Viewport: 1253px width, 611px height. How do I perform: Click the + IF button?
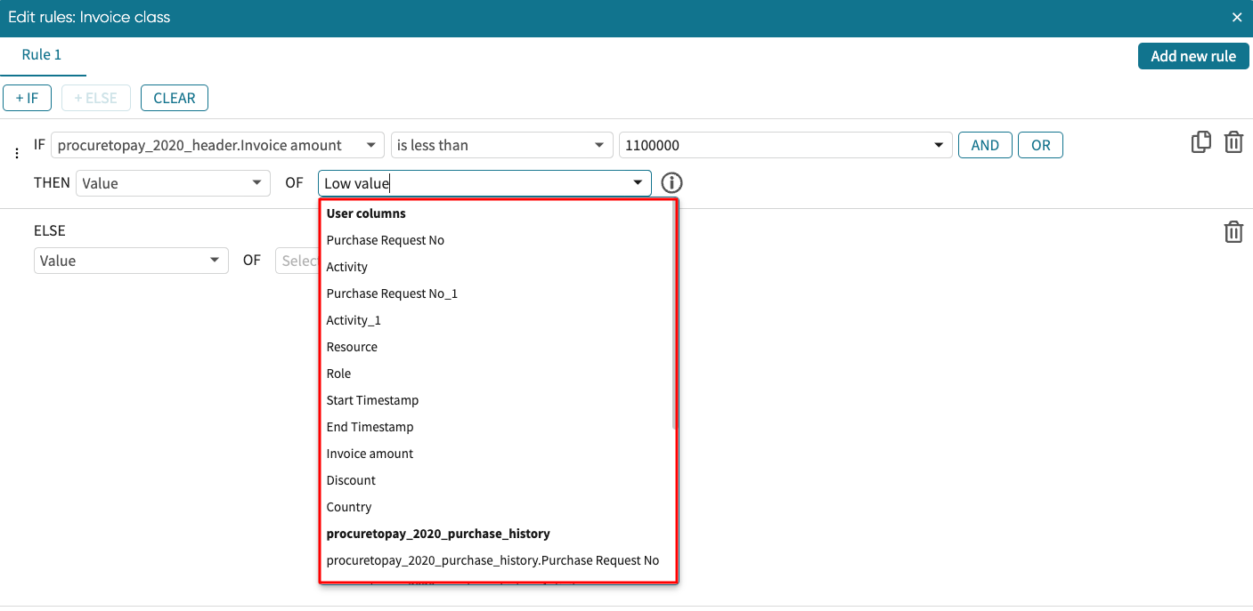pyautogui.click(x=28, y=98)
